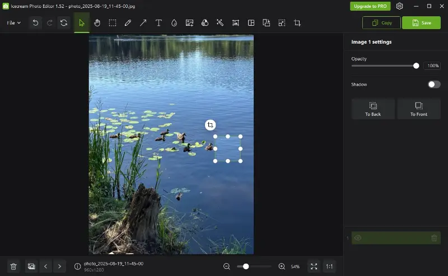Select the Hand pan tool
448x276 pixels.
(97, 23)
